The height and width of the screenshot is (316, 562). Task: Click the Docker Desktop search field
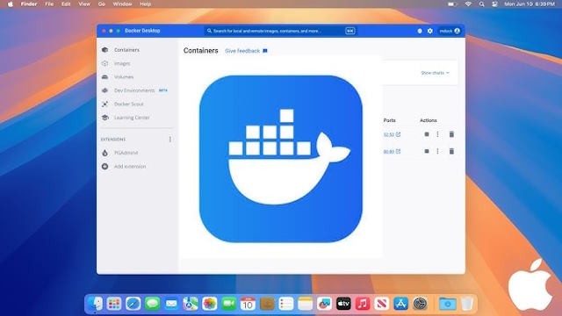(280, 31)
